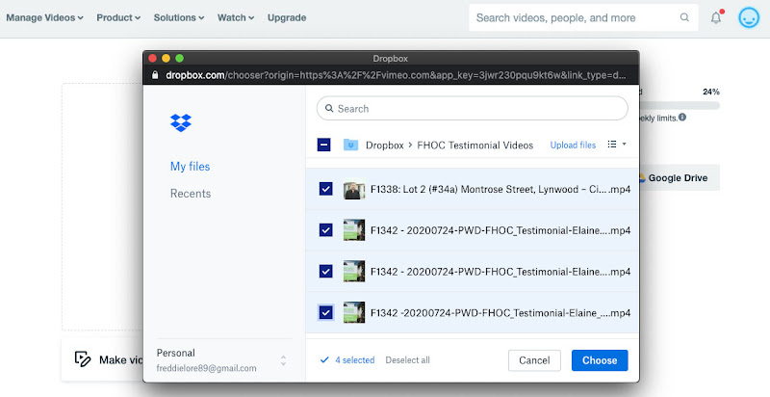Click the Dropbox Search input field
770x397 pixels.
pyautogui.click(x=473, y=109)
